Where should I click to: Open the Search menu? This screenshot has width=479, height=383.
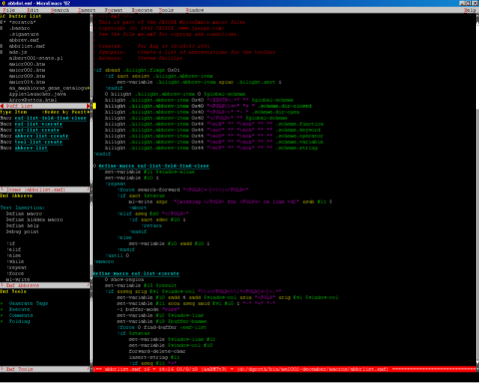(60, 10)
